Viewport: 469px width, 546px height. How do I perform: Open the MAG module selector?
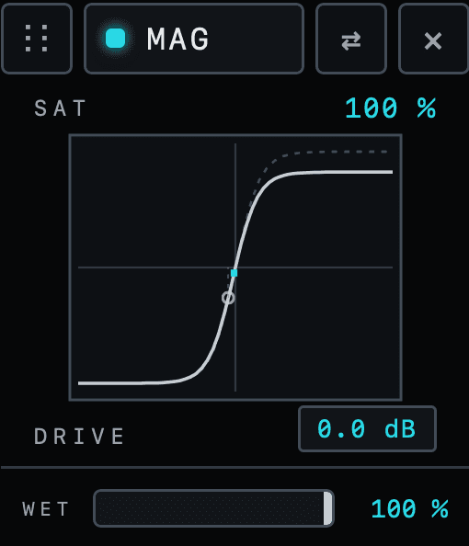(194, 39)
